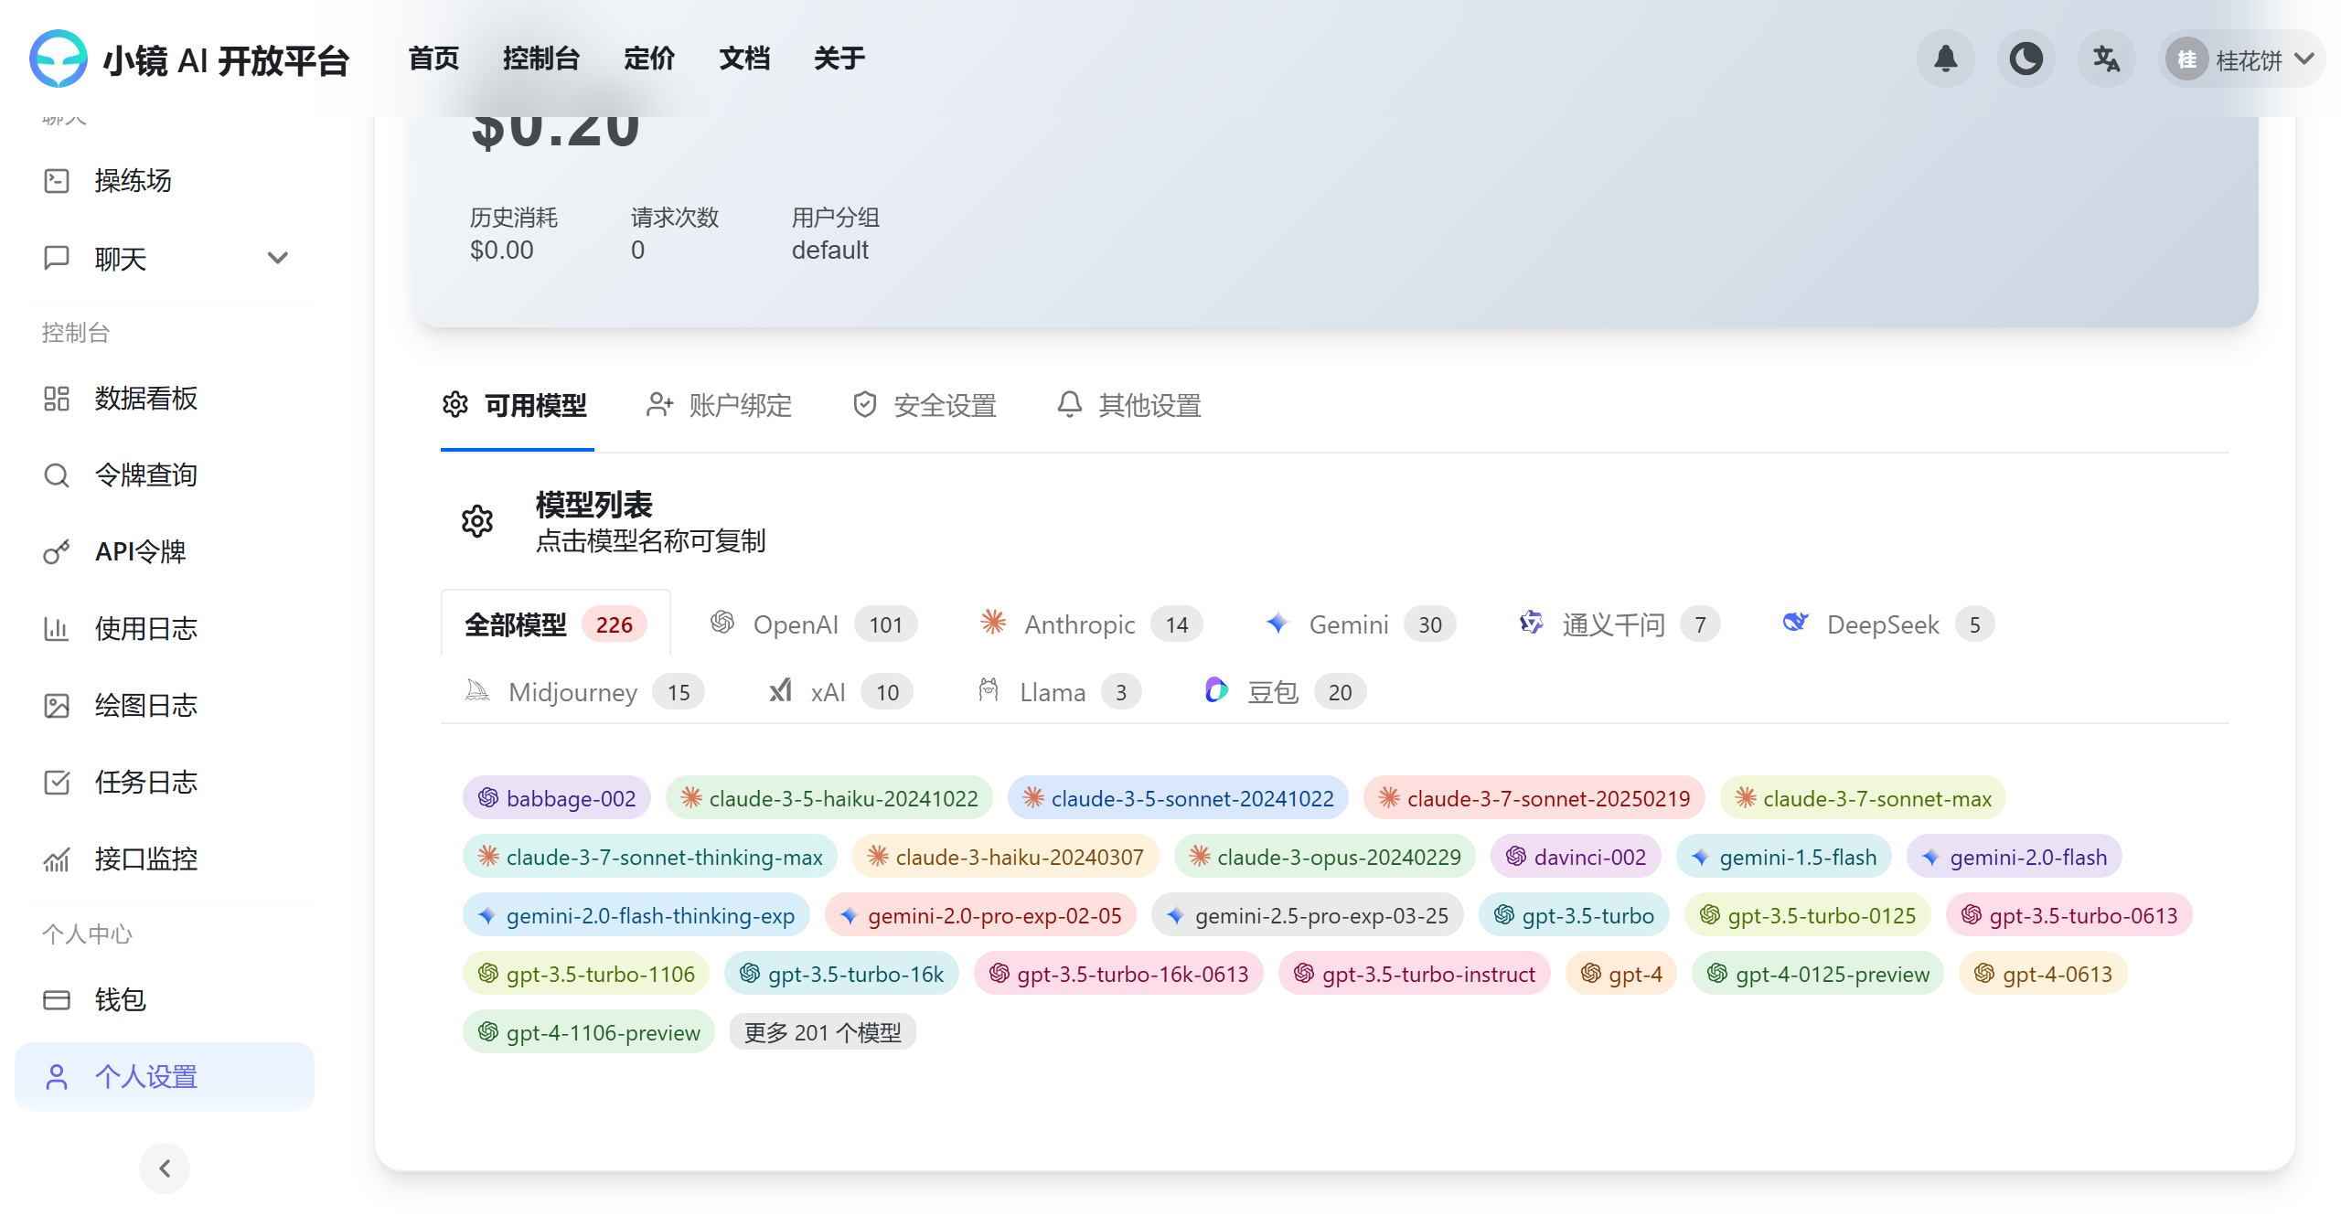Viewport: 2341px width, 1216px height.
Task: Copy gemini-2.0-pro-exp-02-05 model tag
Action: tap(980, 915)
